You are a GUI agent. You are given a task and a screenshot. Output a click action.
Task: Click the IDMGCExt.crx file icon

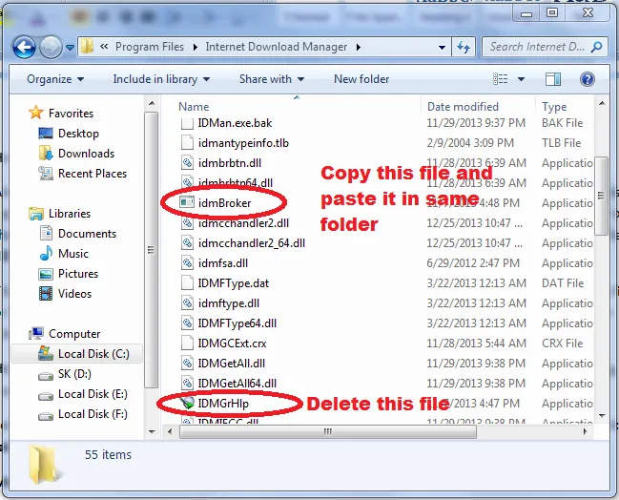pos(187,344)
